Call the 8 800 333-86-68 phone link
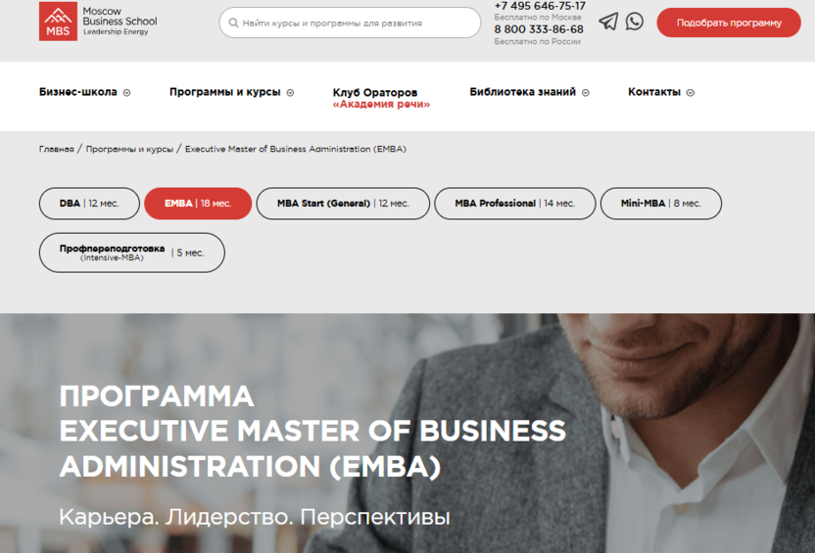 point(539,29)
